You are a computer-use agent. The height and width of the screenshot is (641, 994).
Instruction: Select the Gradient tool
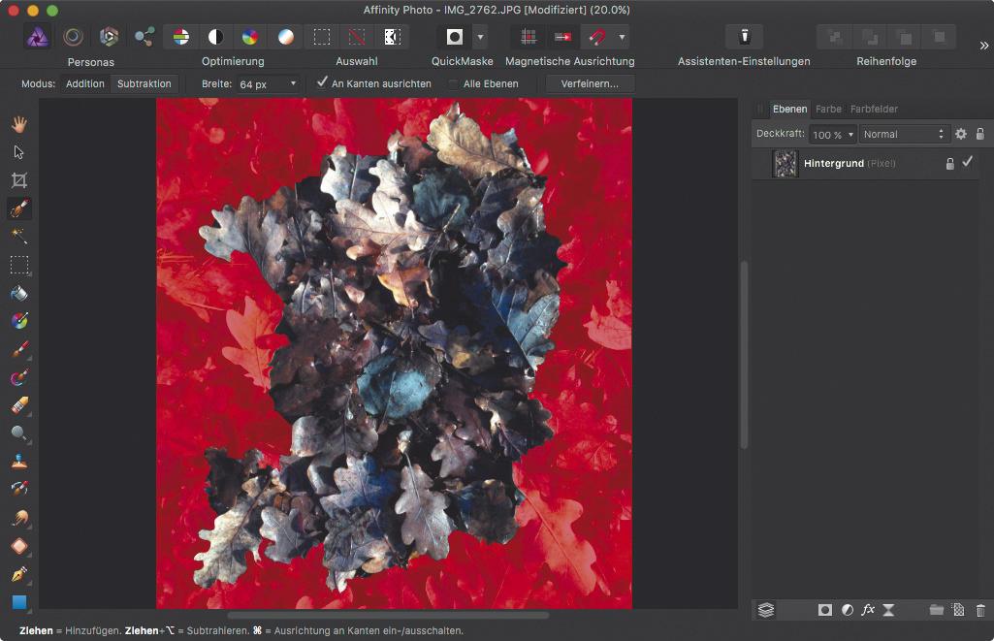click(19, 321)
